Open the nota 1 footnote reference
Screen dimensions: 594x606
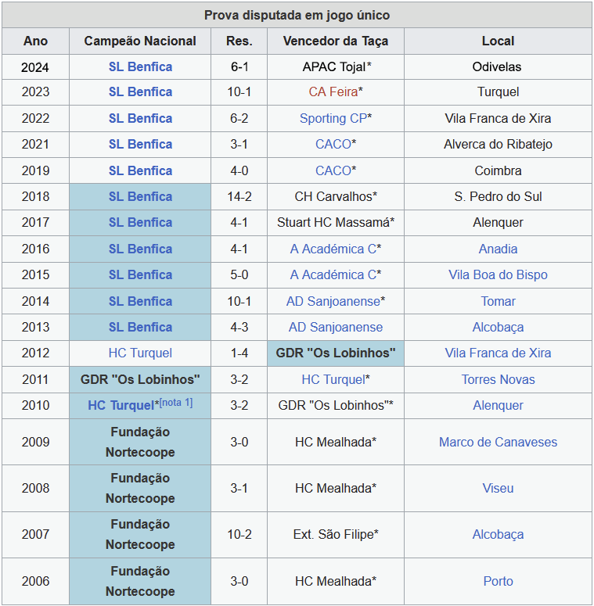[175, 403]
